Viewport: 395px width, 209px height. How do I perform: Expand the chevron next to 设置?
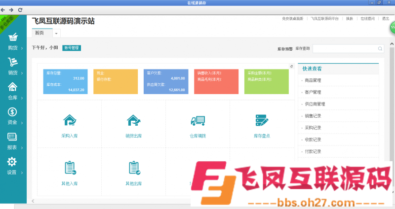pyautogui.click(x=22, y=173)
